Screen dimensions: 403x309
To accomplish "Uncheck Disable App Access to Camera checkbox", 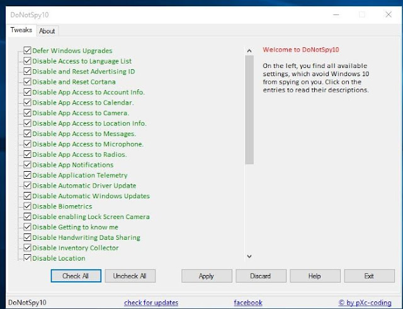I will 27,113.
